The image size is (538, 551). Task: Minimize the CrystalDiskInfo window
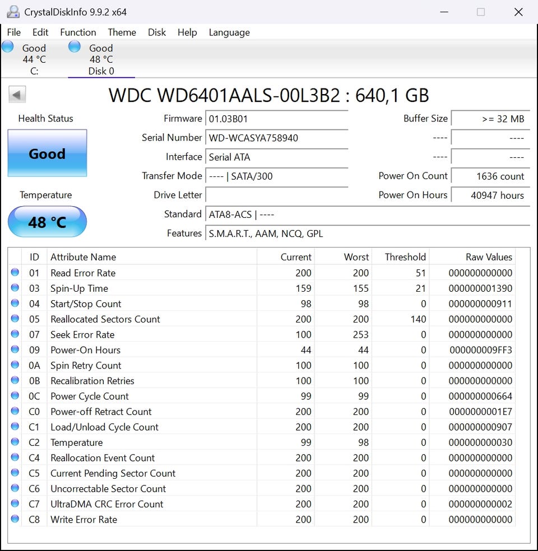444,12
